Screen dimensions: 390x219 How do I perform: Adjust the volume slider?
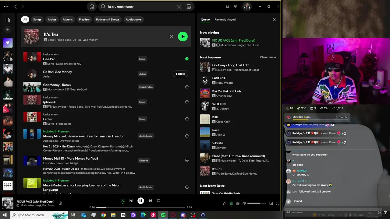(257, 203)
